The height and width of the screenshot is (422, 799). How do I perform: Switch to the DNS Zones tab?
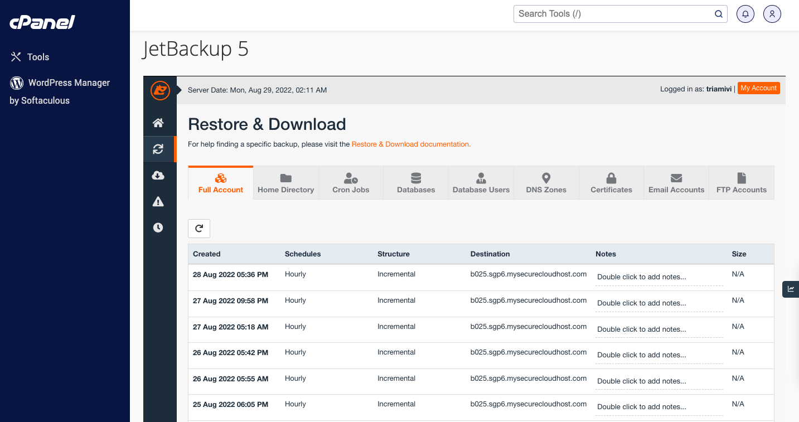click(x=546, y=183)
